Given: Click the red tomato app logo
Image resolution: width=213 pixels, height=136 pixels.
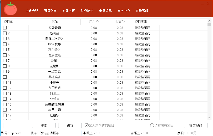Looking at the screenshot, I should coord(10,9).
